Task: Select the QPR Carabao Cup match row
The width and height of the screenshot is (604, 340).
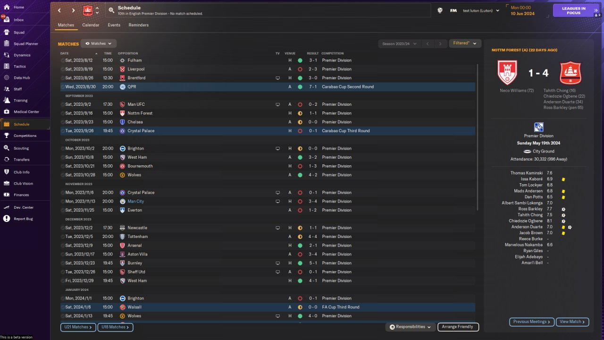Action: [268, 87]
